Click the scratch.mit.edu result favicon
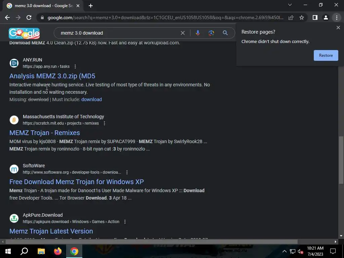 coord(14,120)
